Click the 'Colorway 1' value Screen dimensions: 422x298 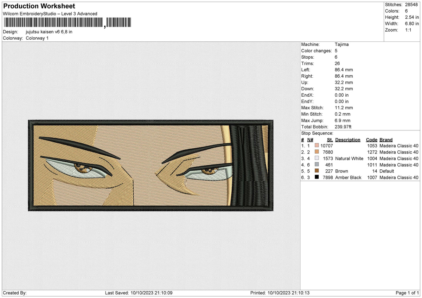[x=37, y=38]
